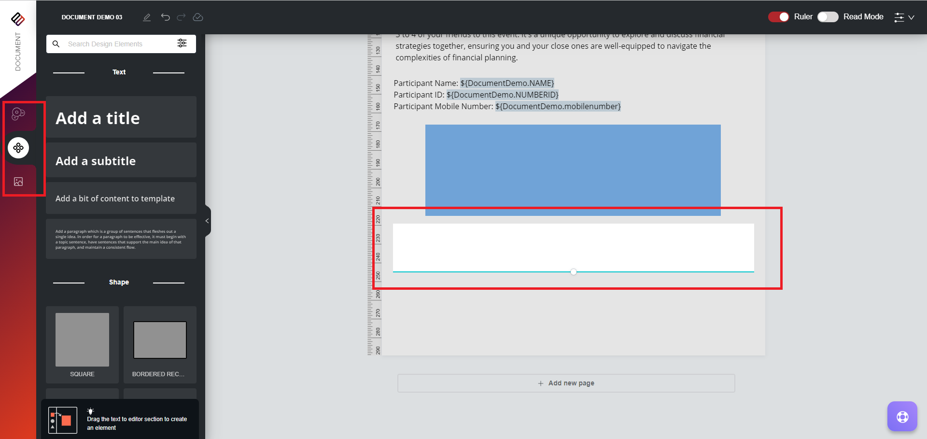This screenshot has width=927, height=439.
Task: Select the design elements sidebar icon
Action: coord(18,148)
